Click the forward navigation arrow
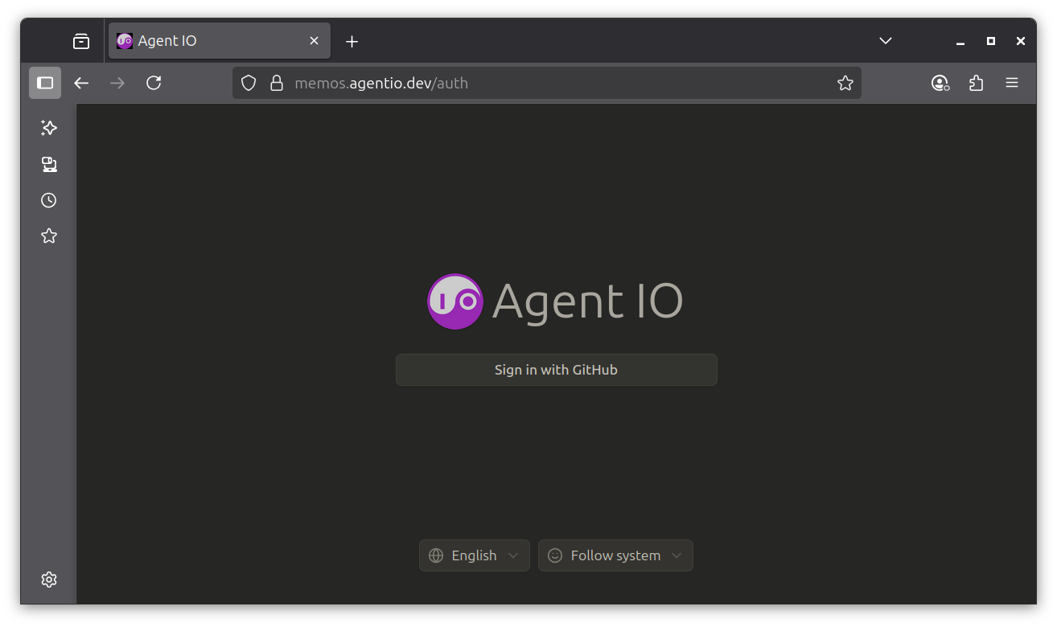The height and width of the screenshot is (627, 1057). click(x=117, y=83)
